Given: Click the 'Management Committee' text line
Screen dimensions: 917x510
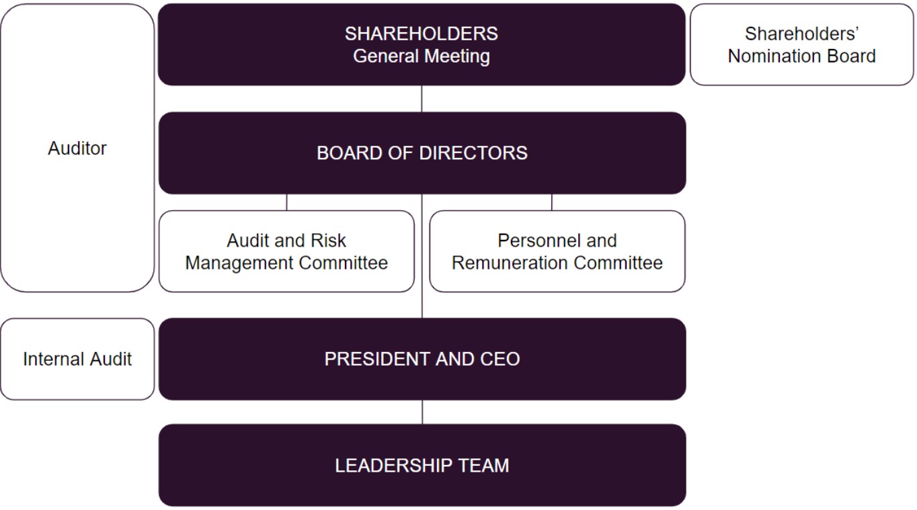Looking at the screenshot, I should pos(286,263).
